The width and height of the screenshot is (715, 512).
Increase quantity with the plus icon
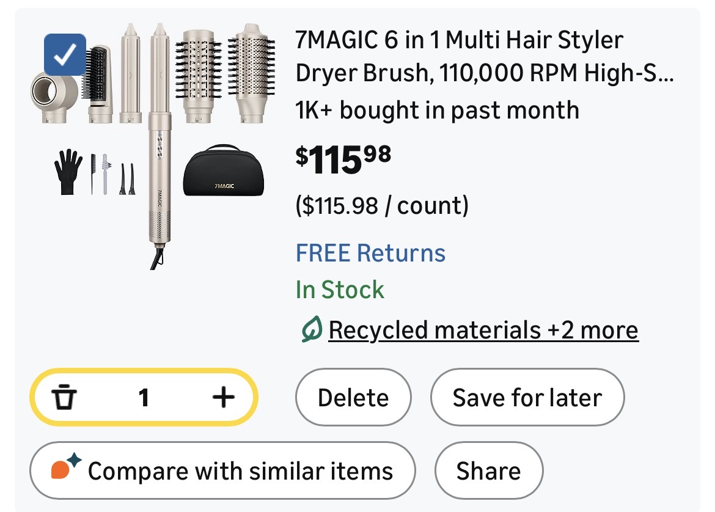tap(223, 398)
